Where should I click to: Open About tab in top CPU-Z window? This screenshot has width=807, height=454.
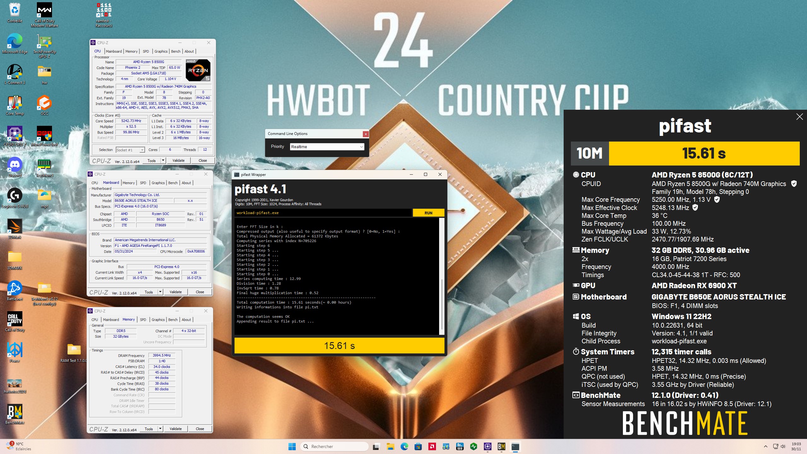189,51
